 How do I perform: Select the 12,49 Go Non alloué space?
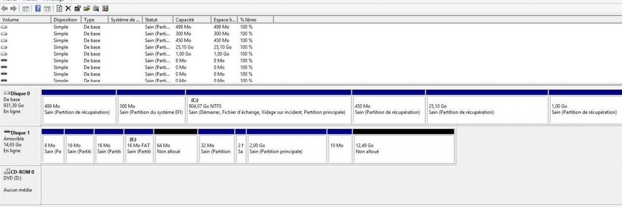(403, 145)
